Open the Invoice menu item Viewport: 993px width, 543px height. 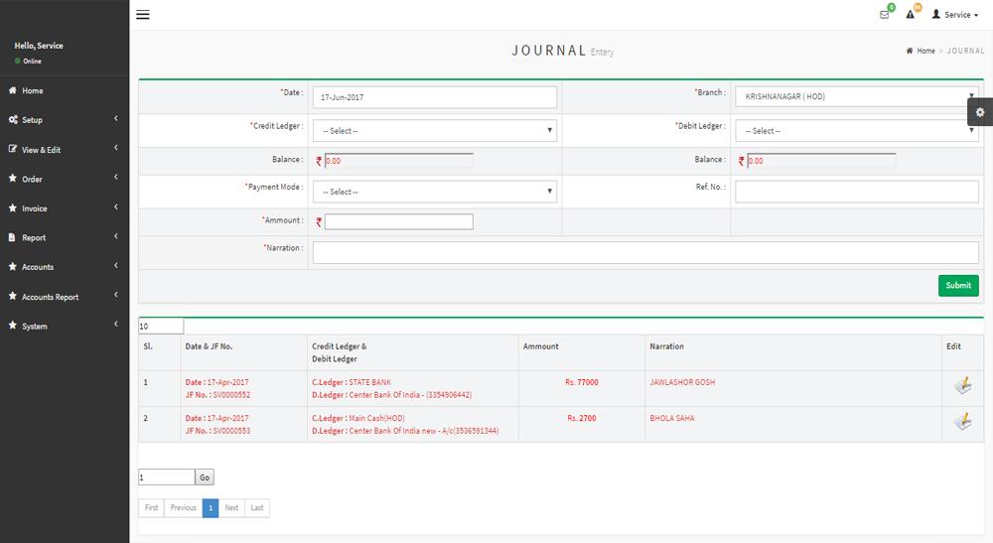(65, 208)
